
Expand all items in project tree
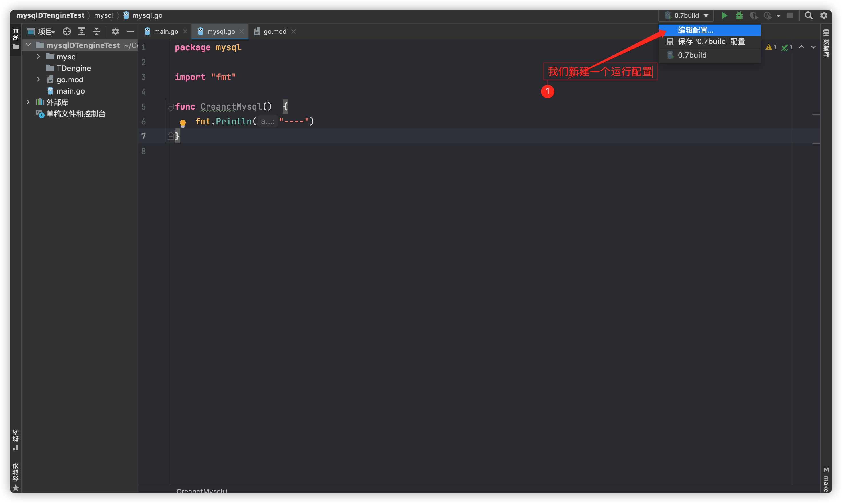pos(82,31)
